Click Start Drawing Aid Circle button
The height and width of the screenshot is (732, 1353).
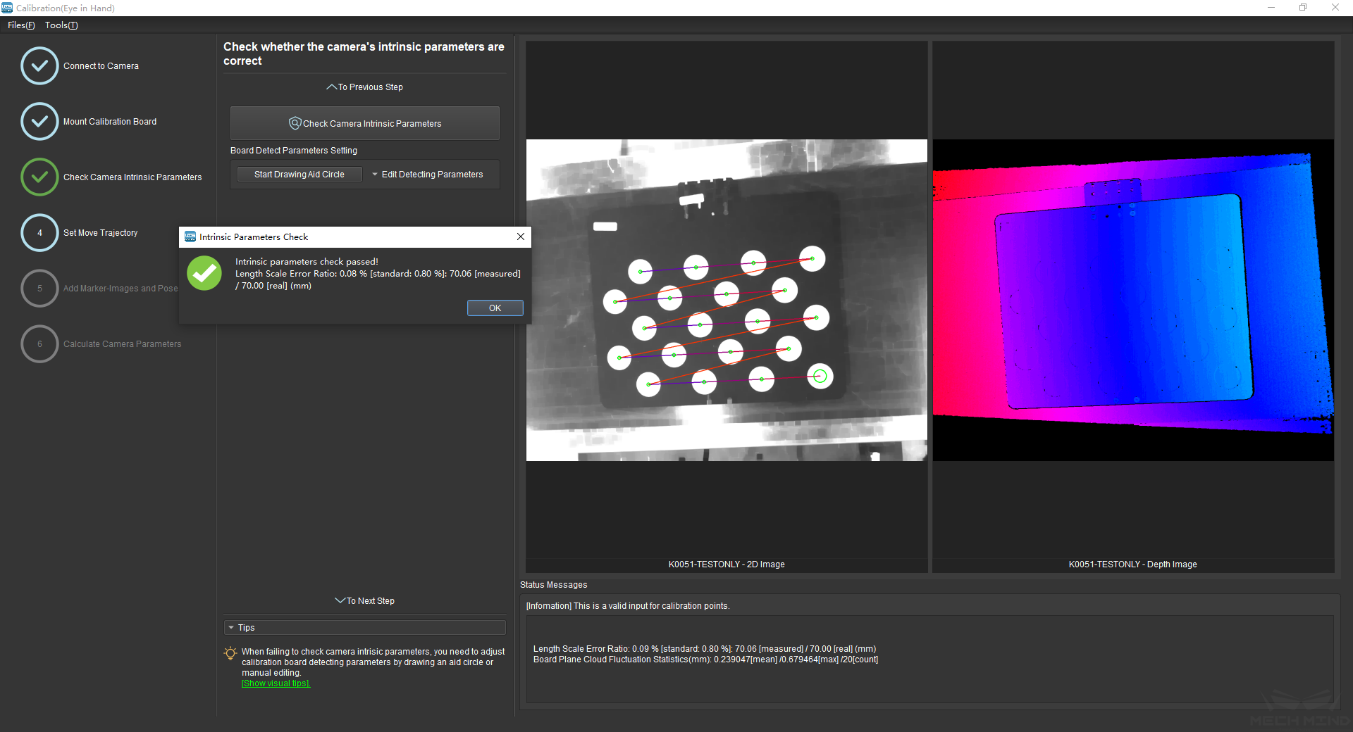point(299,175)
